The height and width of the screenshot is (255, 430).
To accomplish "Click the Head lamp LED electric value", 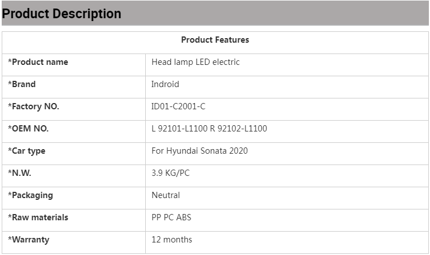I will point(195,62).
